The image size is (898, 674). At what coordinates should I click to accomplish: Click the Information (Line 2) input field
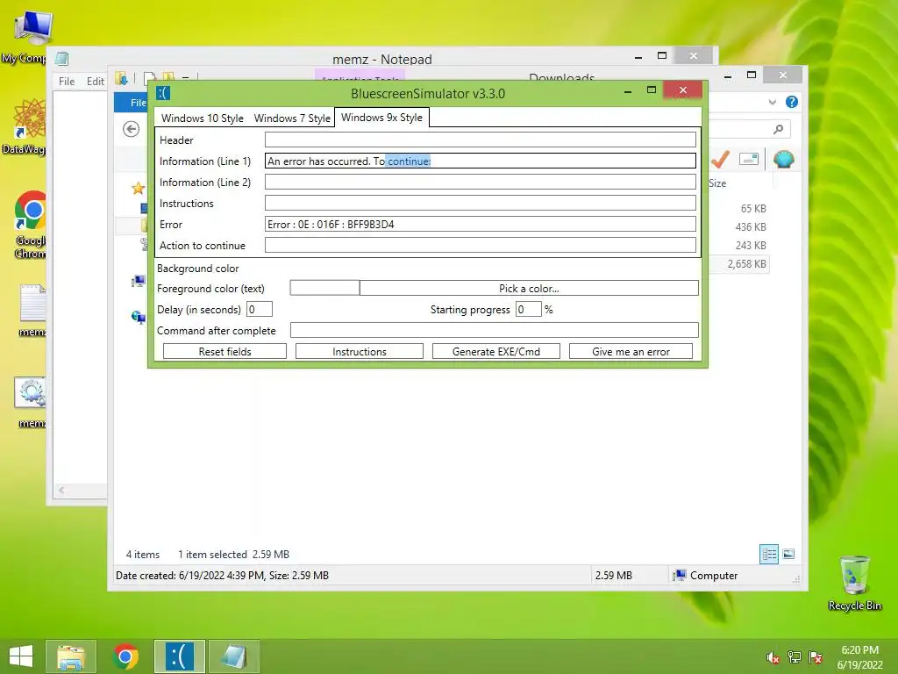pyautogui.click(x=480, y=183)
